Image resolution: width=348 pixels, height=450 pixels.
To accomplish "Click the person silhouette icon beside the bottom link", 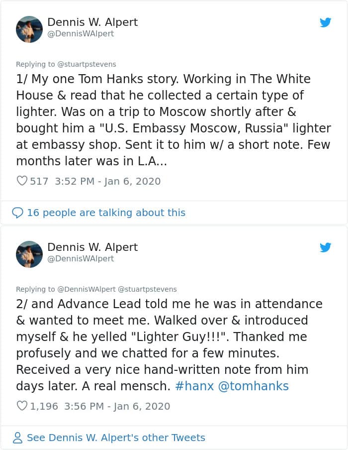I will 17,438.
